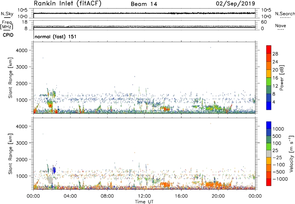This screenshot has height=204, width=295.
Task: Click the title 'Rankin Inlet (fitACF)'
Action: pyautogui.click(x=67, y=3)
